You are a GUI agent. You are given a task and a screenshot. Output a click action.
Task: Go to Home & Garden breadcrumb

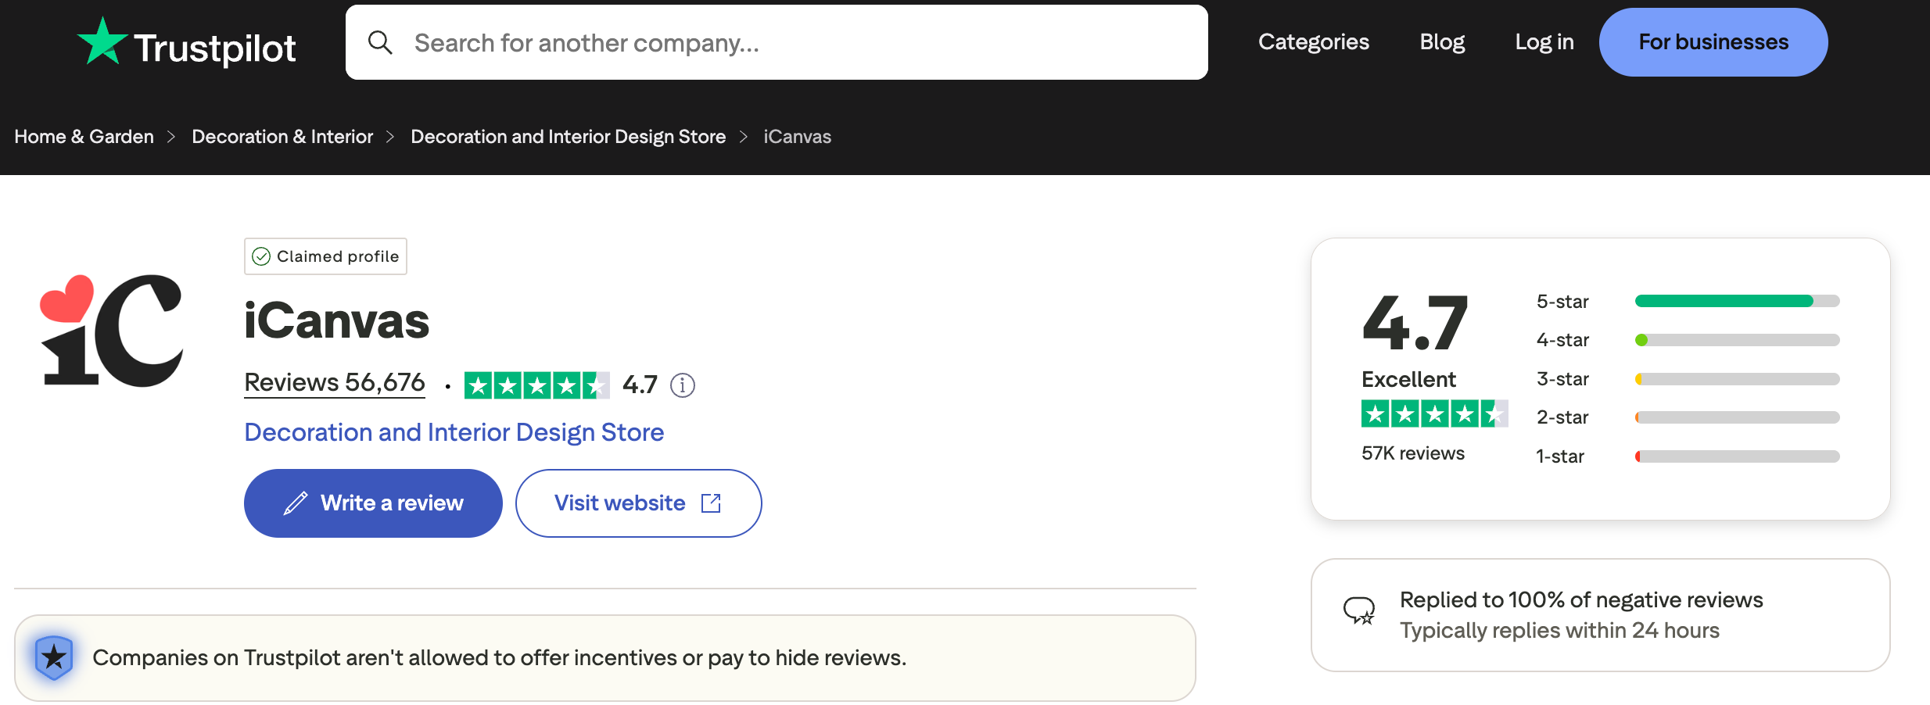click(x=84, y=137)
